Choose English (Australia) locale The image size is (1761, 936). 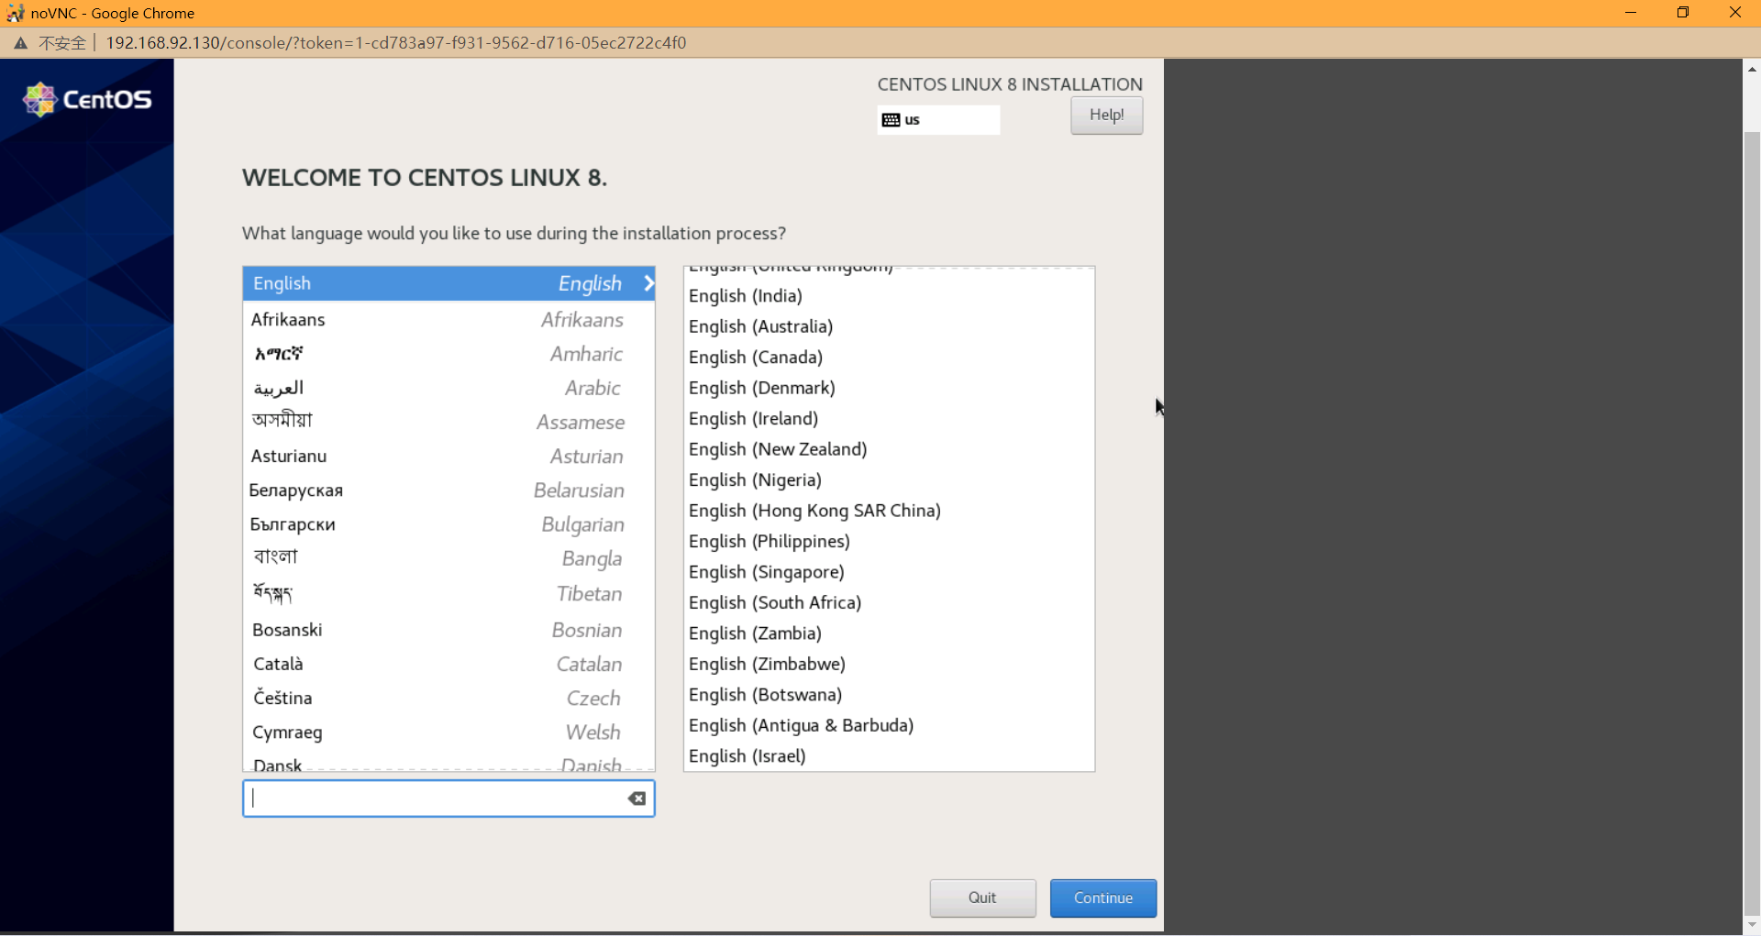point(889,326)
